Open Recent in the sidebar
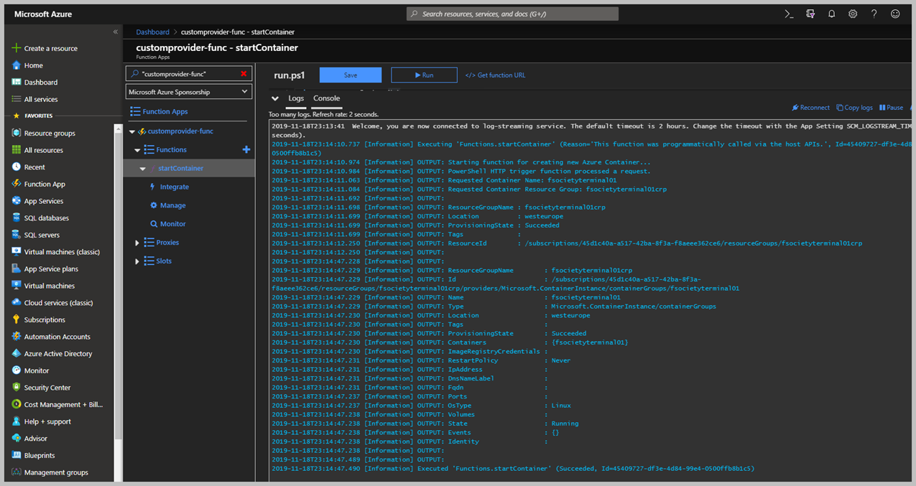 click(28, 167)
